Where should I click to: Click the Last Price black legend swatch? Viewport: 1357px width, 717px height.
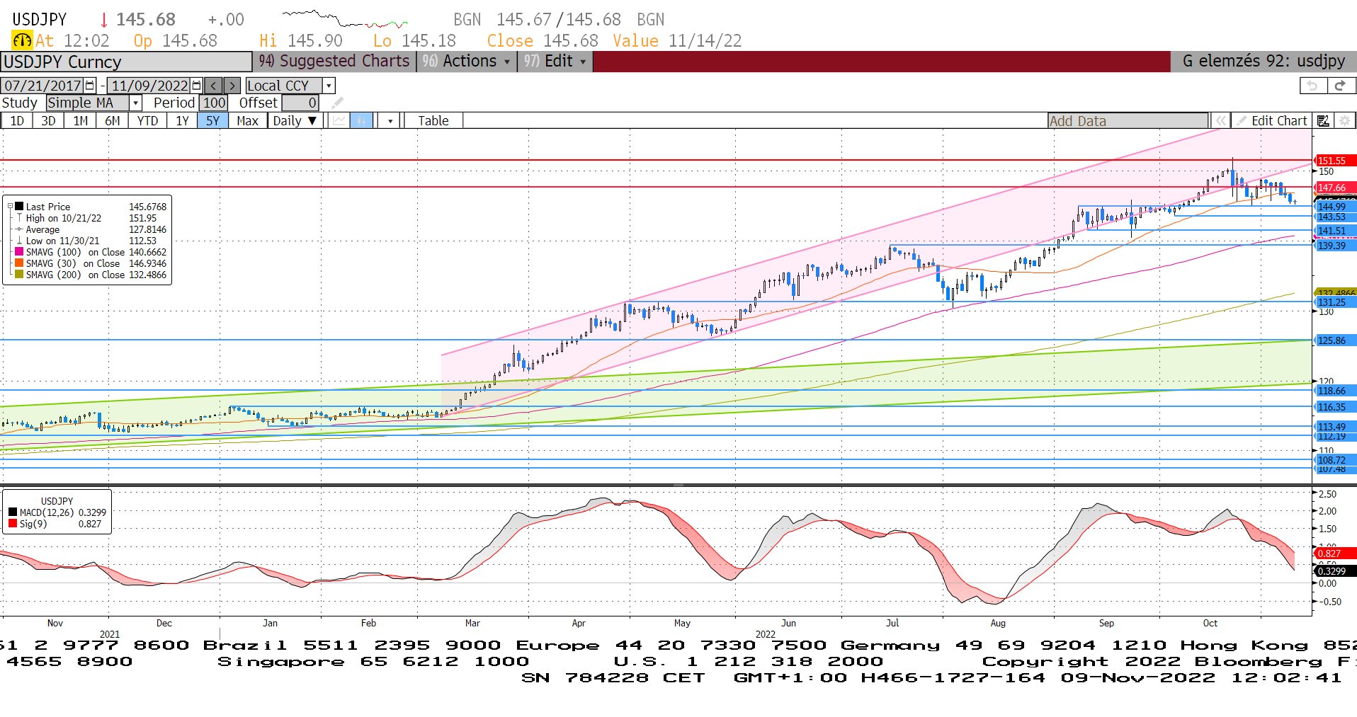point(19,207)
